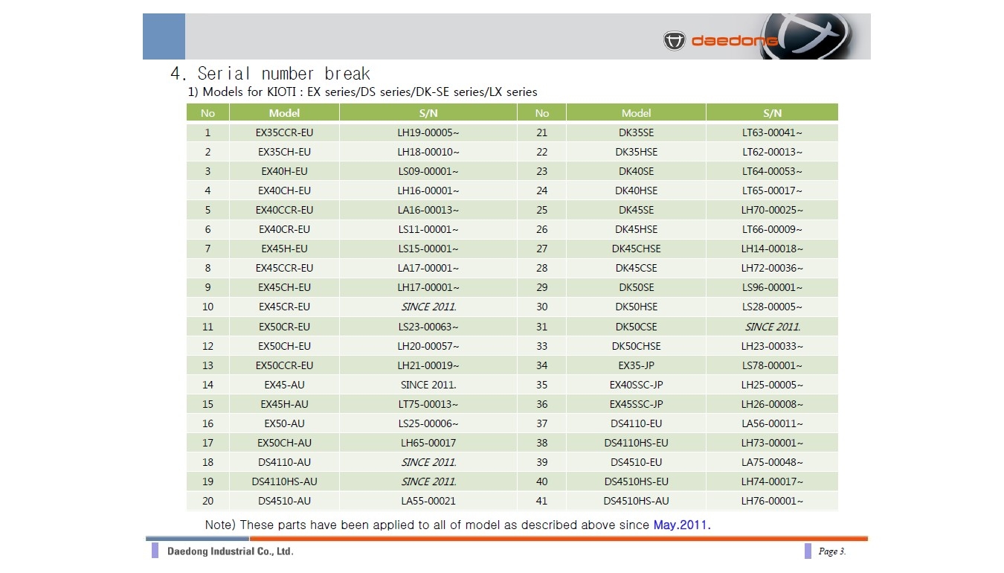The width and height of the screenshot is (1004, 573).
Task: Select model cell EX40H-EU
Action: coord(284,171)
